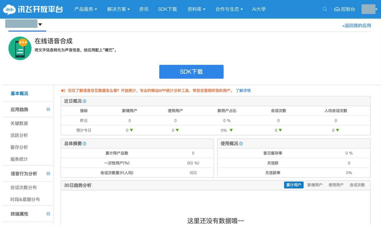The image size is (381, 225).
Task: Click the 新用户占比 column header
Action: coord(227,111)
